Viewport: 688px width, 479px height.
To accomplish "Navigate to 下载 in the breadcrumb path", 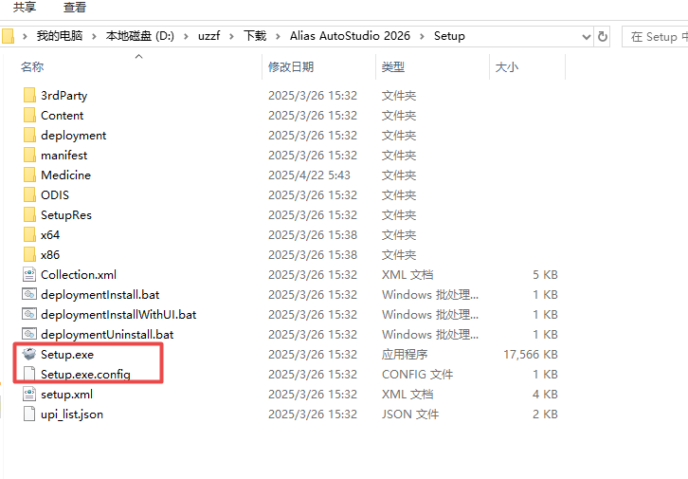I will click(x=255, y=36).
